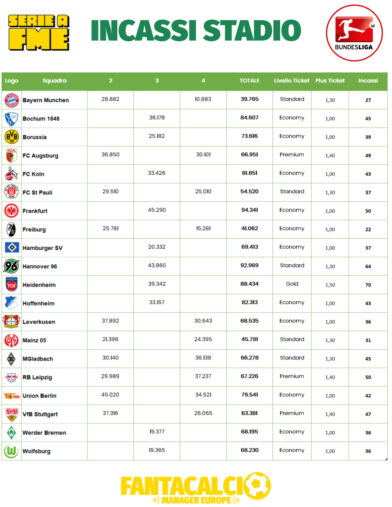Select the Hannover 96 logo
Image resolution: width=392 pixels, height=507 pixels.
[11, 266]
